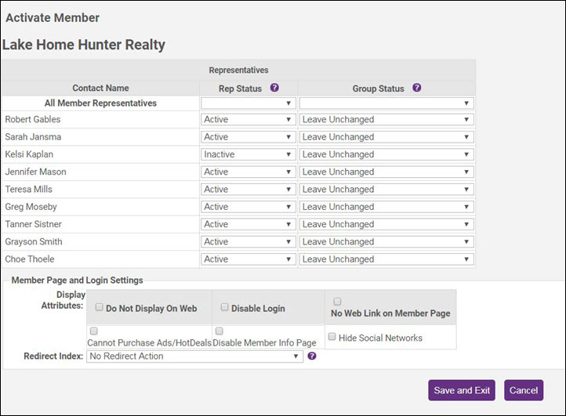Image resolution: width=566 pixels, height=416 pixels.
Task: Open All Member Representatives Rep Status dropdown
Action: click(x=248, y=103)
